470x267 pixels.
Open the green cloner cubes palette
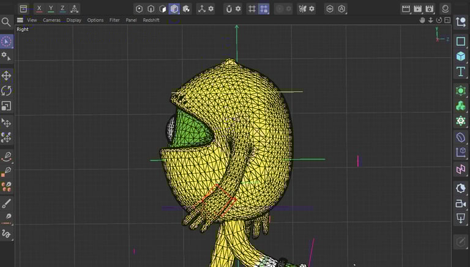(x=461, y=105)
